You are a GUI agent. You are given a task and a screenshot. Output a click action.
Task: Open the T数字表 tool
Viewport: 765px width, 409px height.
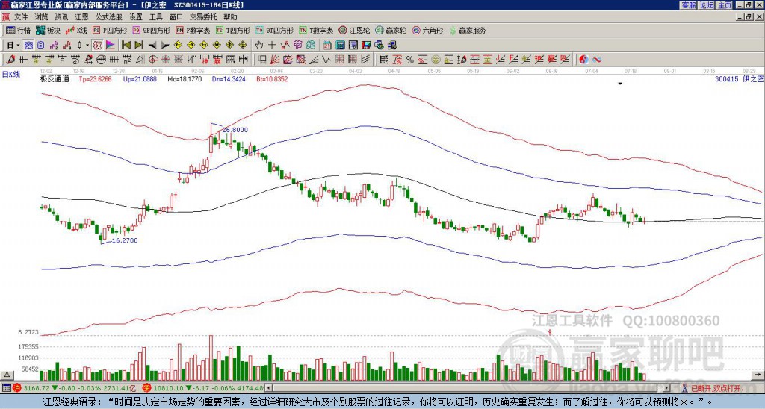click(x=316, y=30)
